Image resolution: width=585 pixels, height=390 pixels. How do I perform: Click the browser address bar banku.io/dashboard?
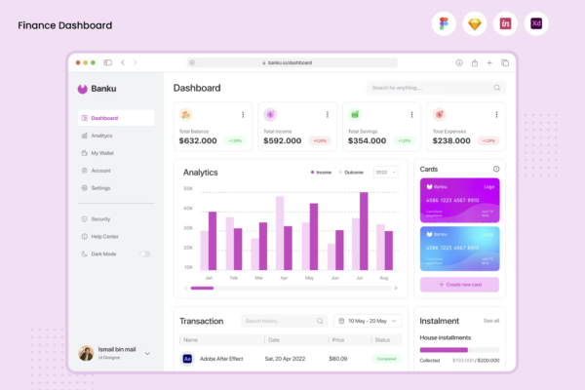point(292,62)
